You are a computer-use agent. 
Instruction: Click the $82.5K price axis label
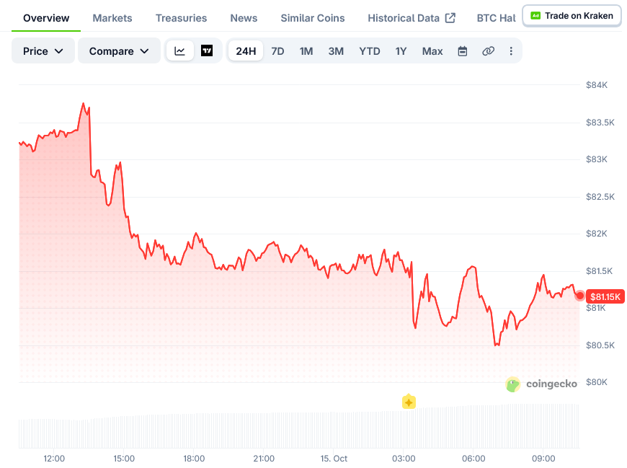600,197
